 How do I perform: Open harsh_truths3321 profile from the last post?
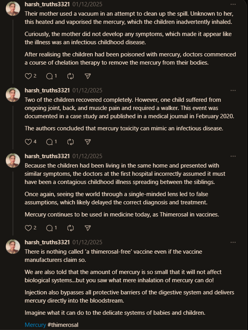(x=47, y=242)
